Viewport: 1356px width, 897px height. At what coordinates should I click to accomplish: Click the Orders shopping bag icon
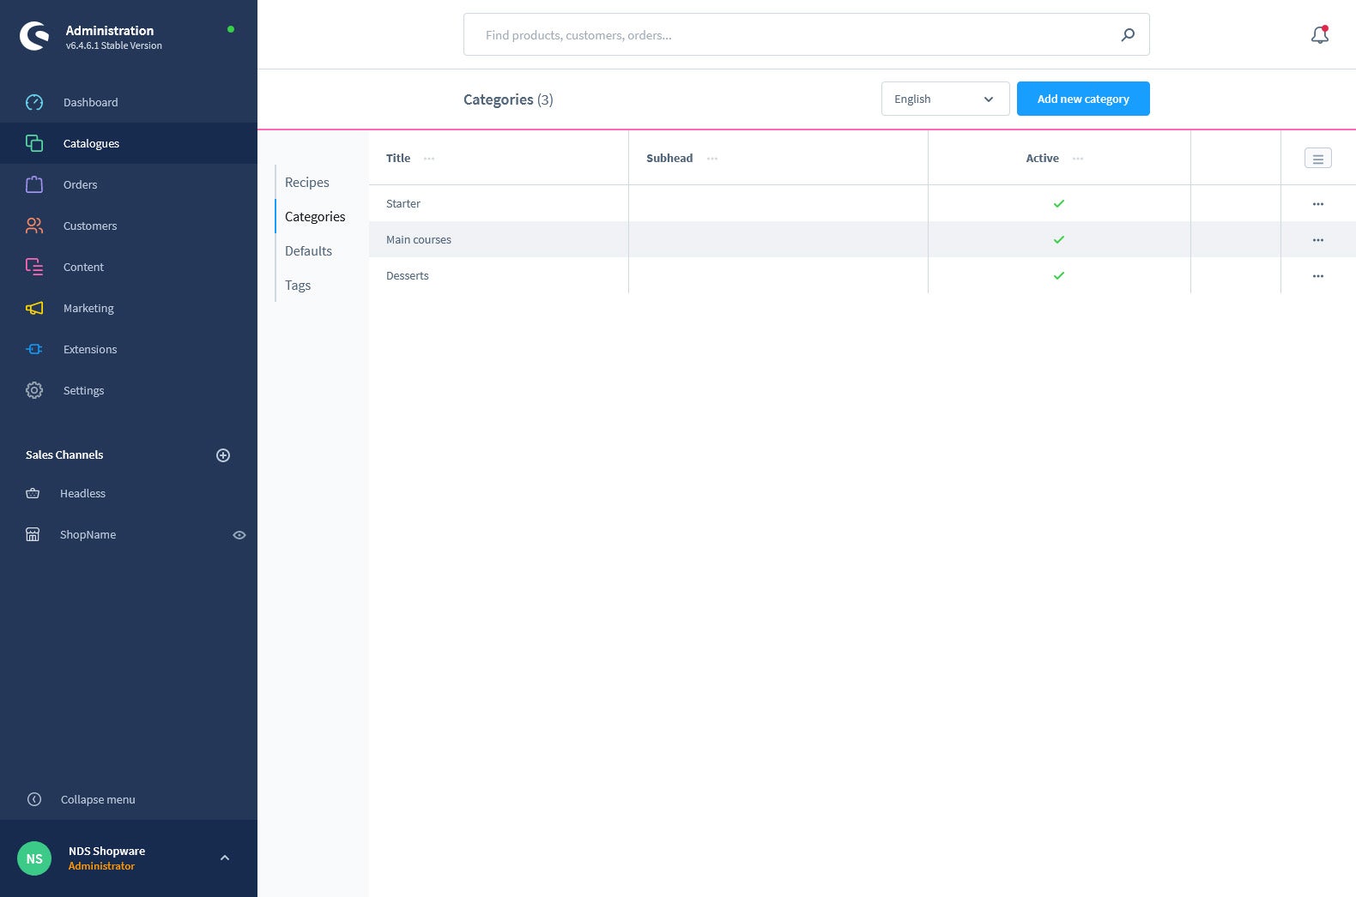[x=34, y=184]
